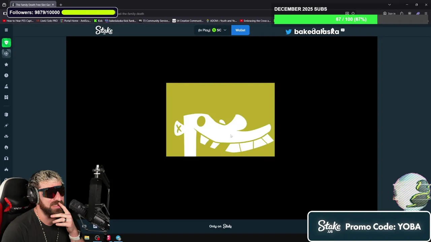The height and width of the screenshot is (242, 431).
Task: Open a new browser tab
Action: pyautogui.click(x=61, y=5)
